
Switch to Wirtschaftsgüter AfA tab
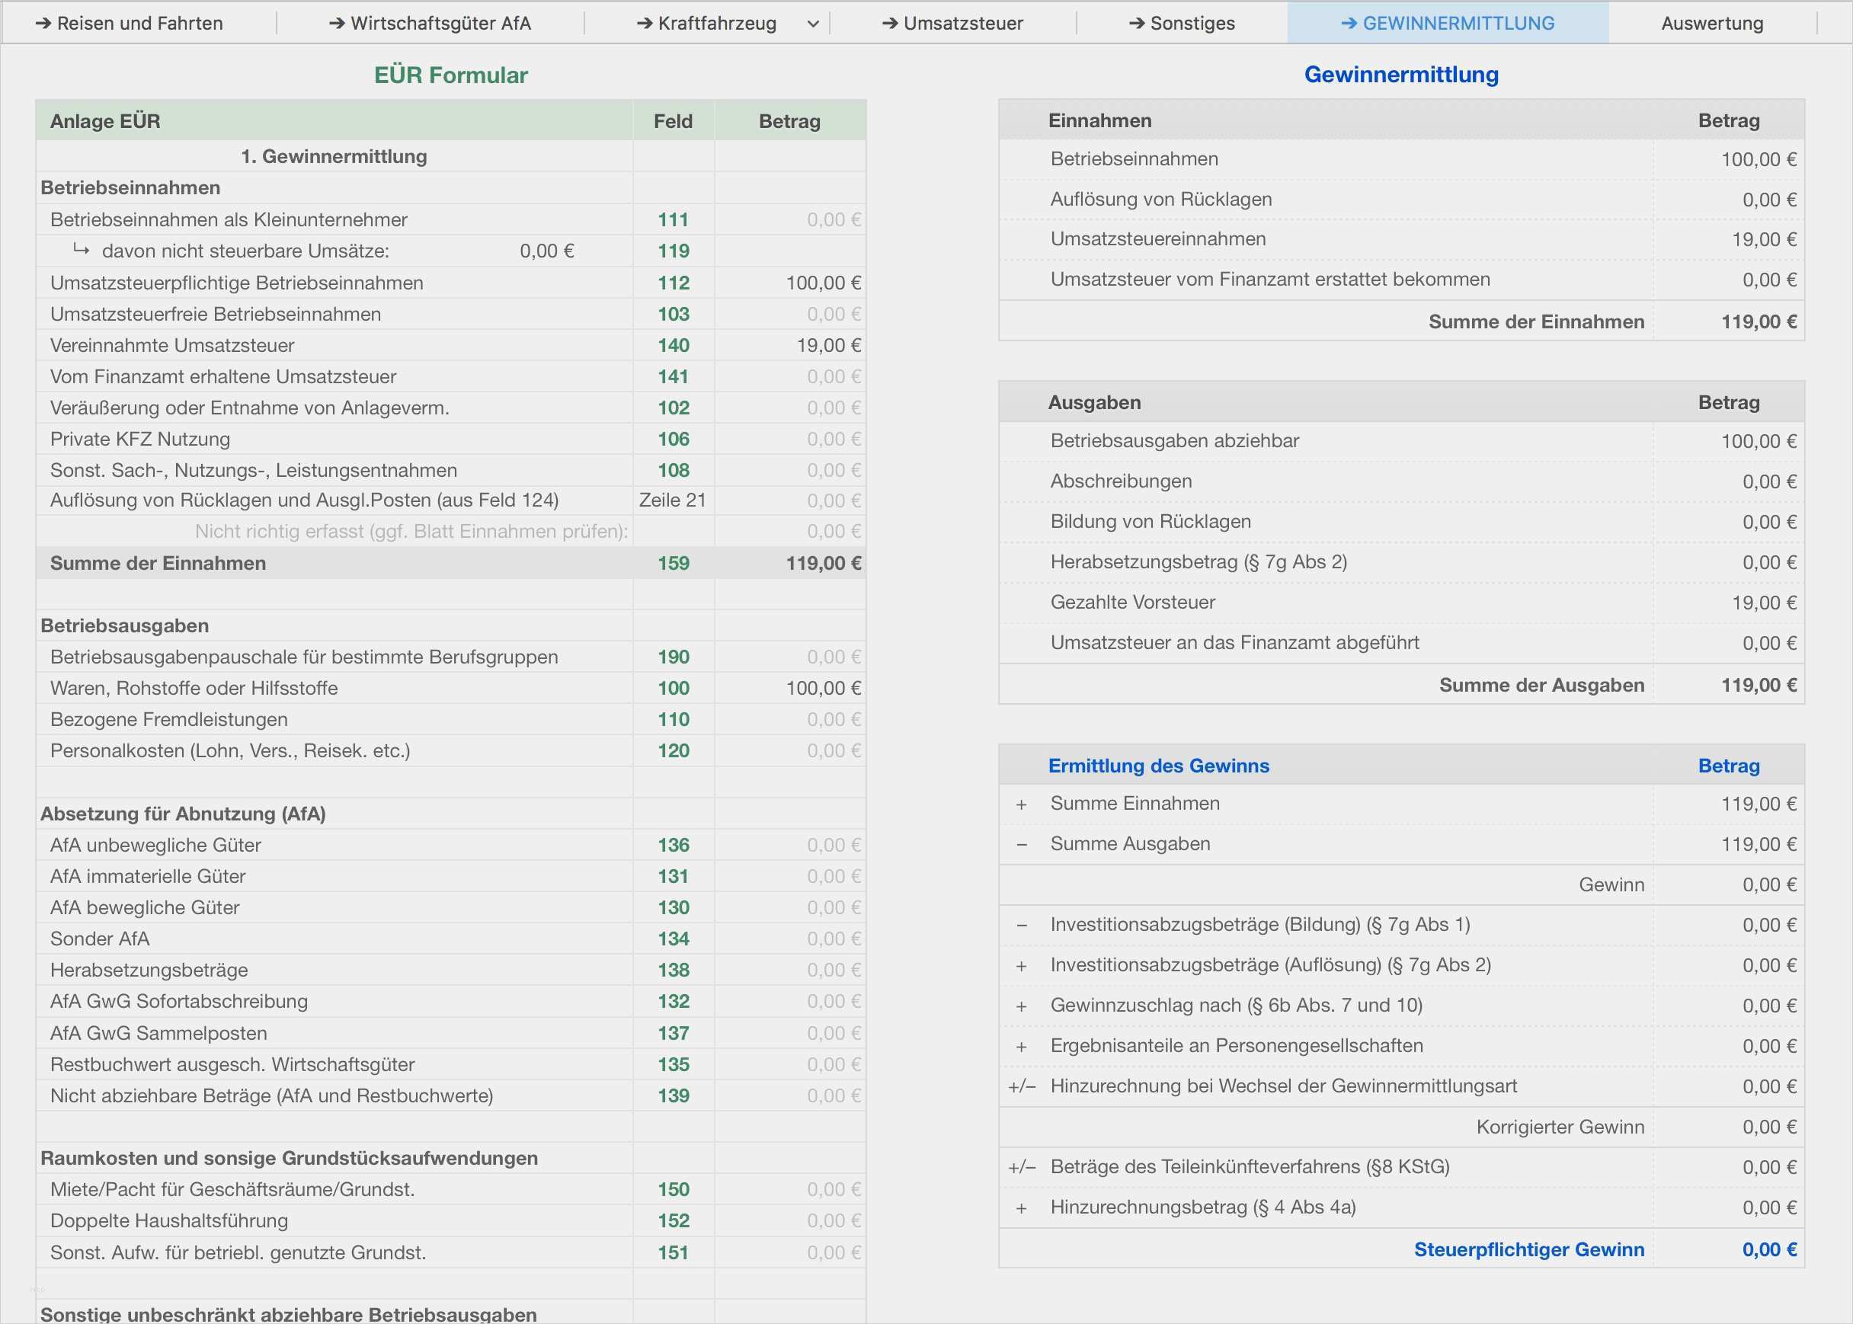[430, 23]
